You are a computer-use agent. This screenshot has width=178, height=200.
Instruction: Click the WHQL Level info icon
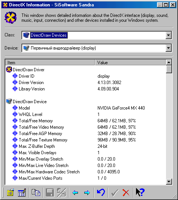point(15,114)
